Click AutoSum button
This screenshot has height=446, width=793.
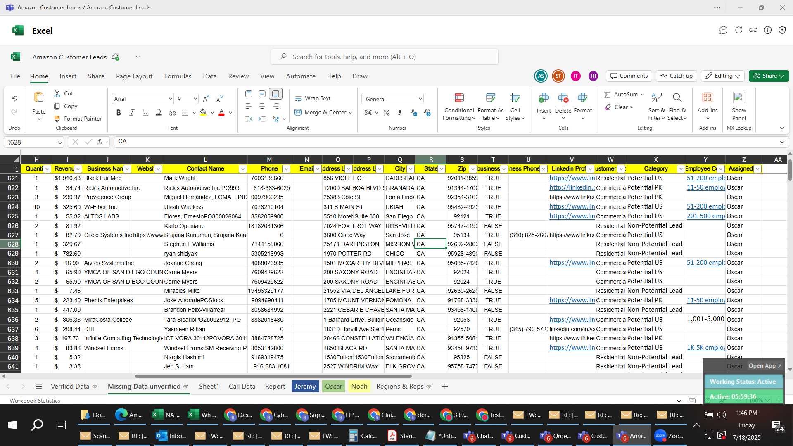[x=622, y=95]
